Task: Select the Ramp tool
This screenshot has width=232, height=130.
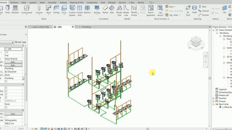Action: click(x=105, y=10)
